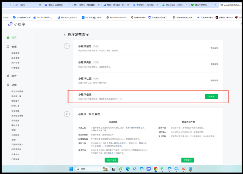
Task: Open 版本管理 in the sidebar
Action: (x=16, y=53)
